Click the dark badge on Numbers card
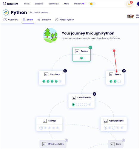This screenshot has height=149, width=139. (65, 71)
